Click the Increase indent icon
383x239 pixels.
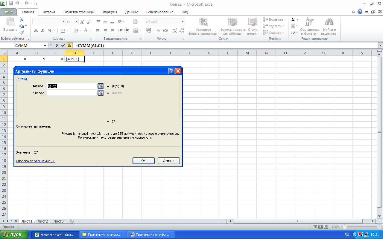click(127, 30)
